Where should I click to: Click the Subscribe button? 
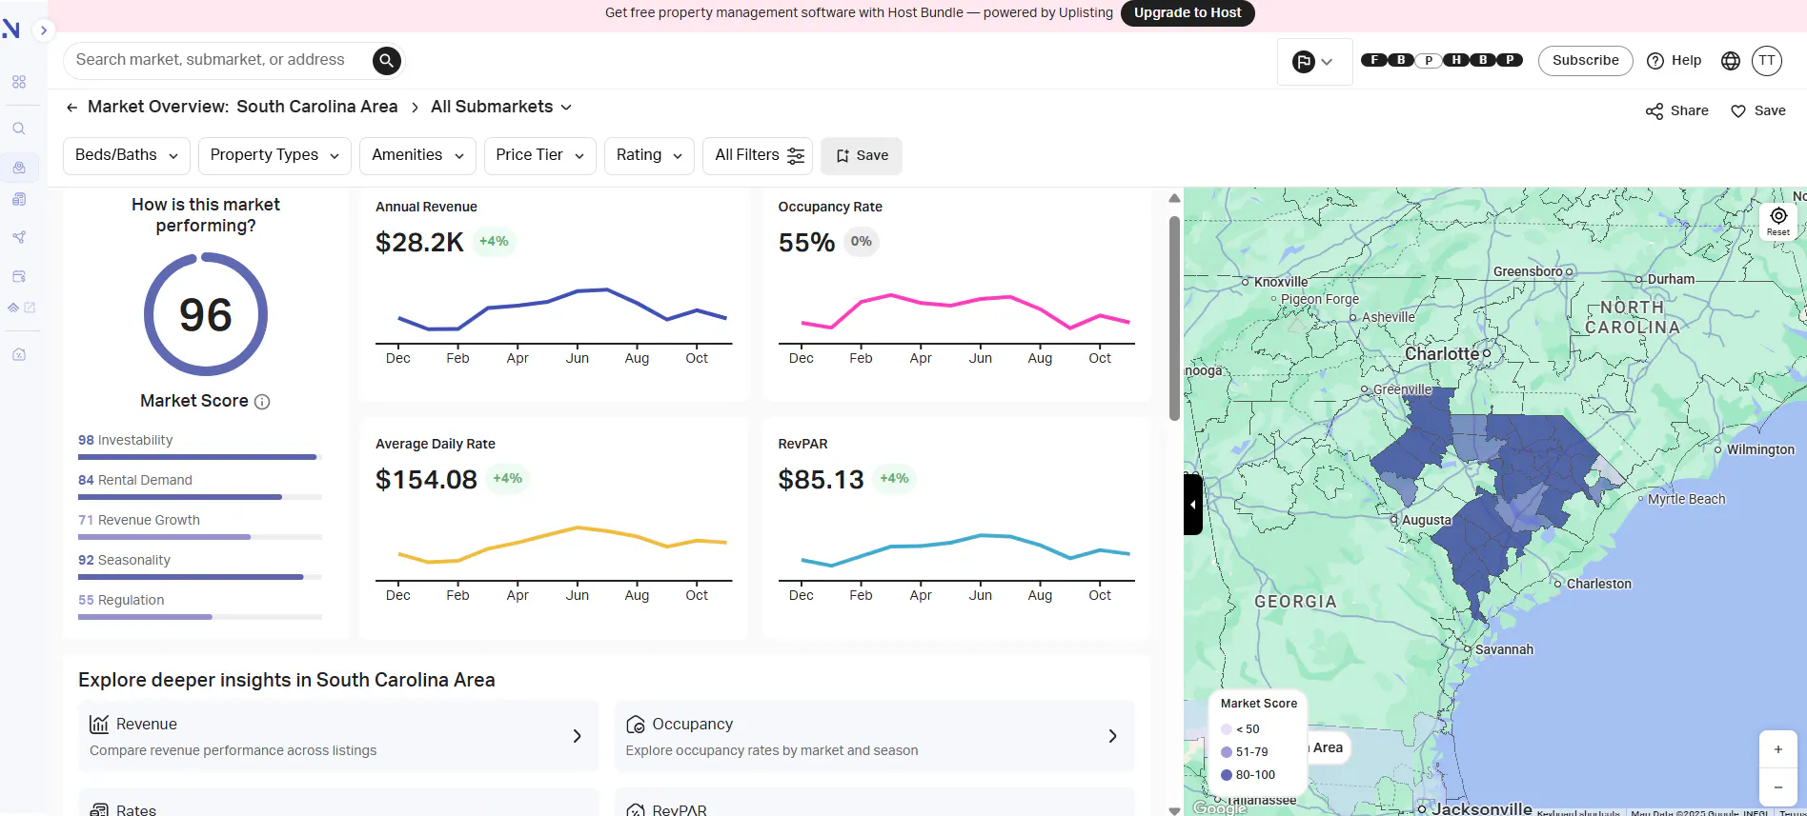coord(1585,60)
